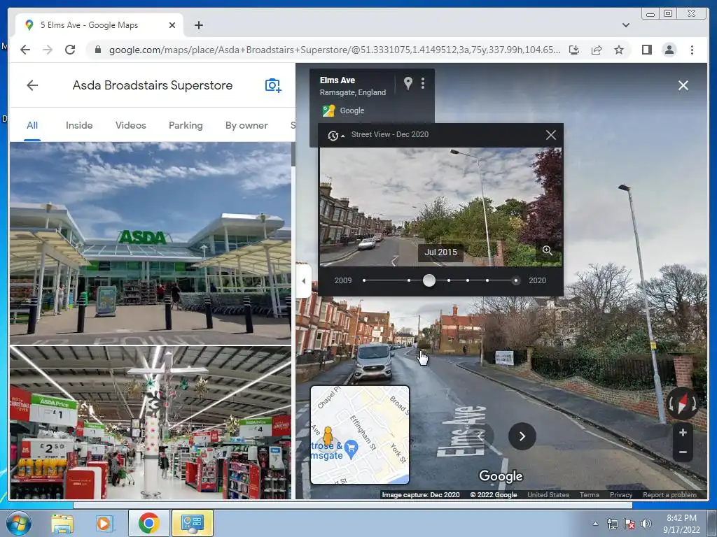717x537 pixels.
Task: Open the All photos tab
Action: point(32,125)
